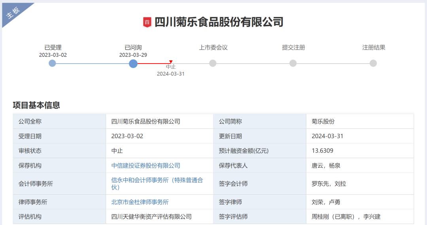Click the 保荐机构 label cell
The width and height of the screenshot is (427, 225).
[59, 165]
